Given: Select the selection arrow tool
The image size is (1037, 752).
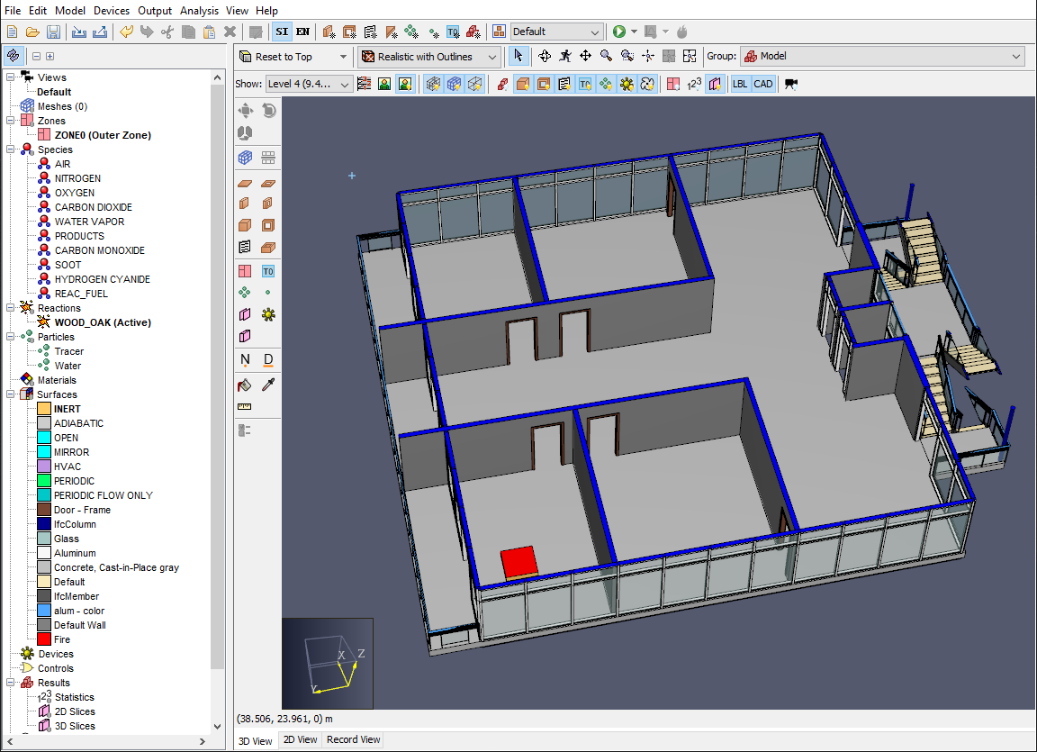Looking at the screenshot, I should (x=518, y=56).
